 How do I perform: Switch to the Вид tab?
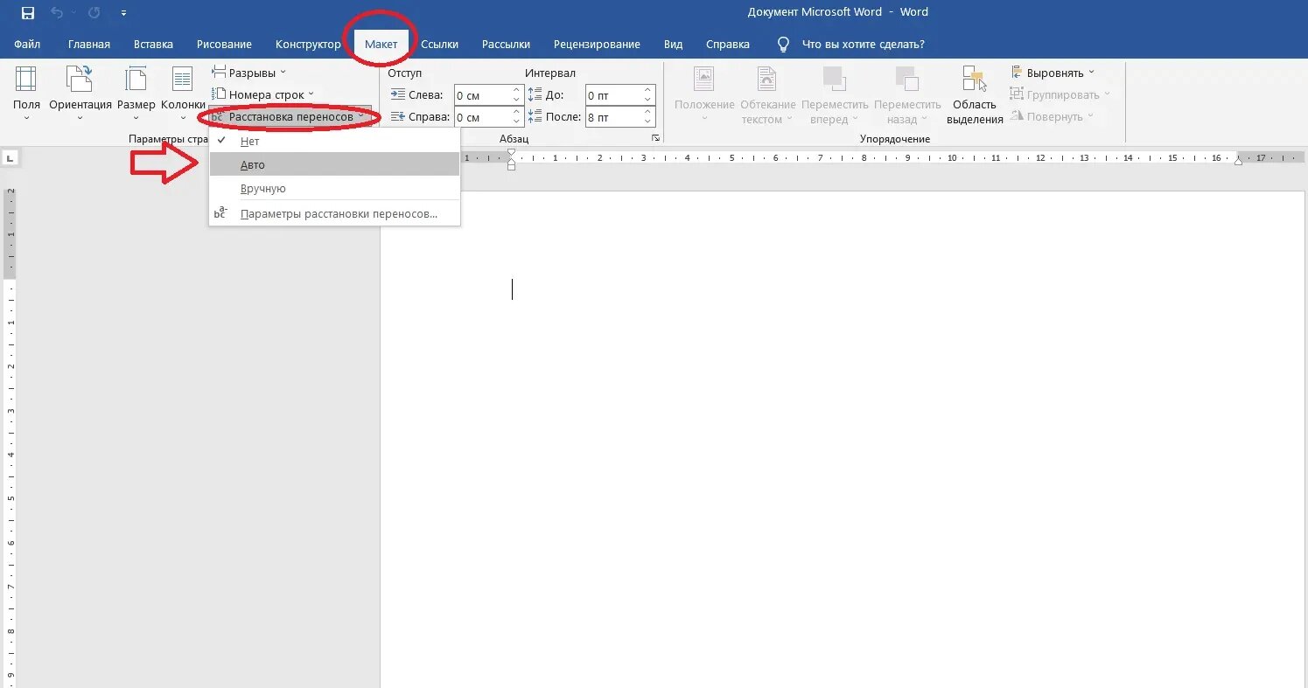click(x=673, y=44)
